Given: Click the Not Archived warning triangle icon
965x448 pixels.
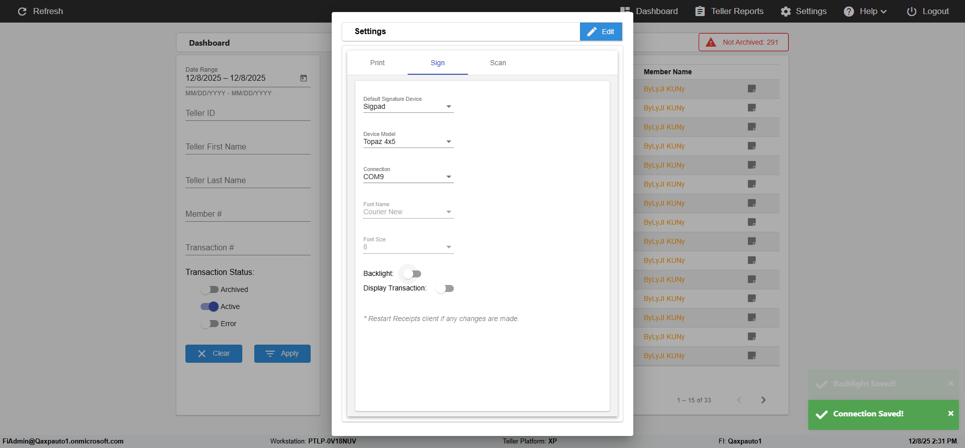Looking at the screenshot, I should [x=711, y=42].
